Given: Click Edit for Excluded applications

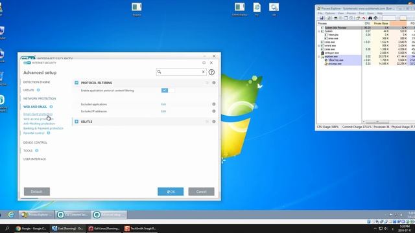Looking at the screenshot, I should point(163,104).
